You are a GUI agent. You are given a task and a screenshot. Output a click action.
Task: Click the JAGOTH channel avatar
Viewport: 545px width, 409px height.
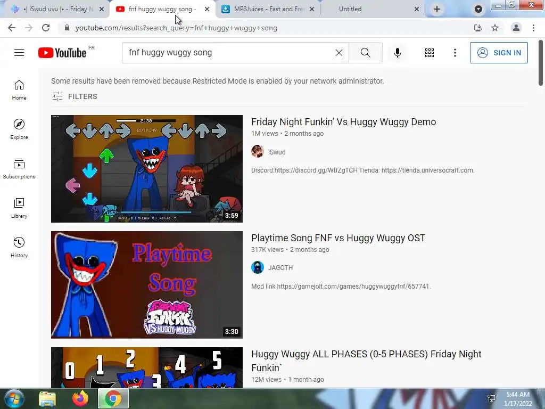[x=258, y=267]
